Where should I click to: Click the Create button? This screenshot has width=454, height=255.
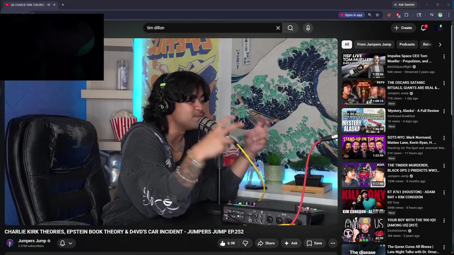(403, 28)
